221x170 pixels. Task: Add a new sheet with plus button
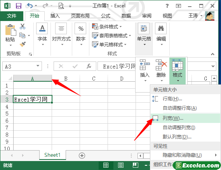coord(82,156)
